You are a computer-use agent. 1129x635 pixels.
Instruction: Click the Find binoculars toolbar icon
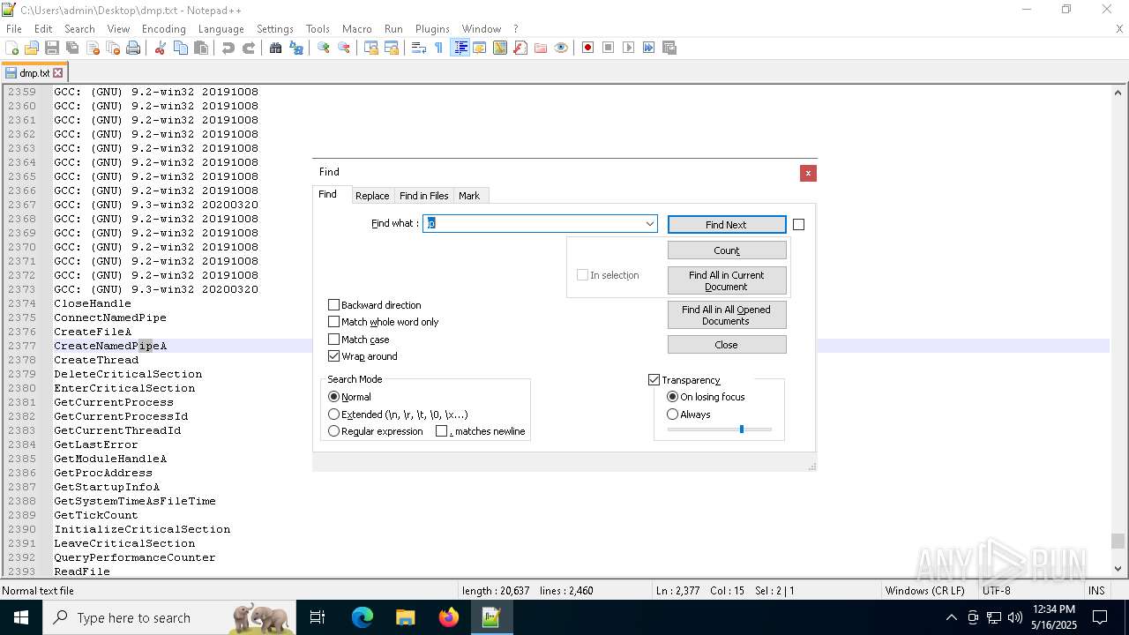276,48
